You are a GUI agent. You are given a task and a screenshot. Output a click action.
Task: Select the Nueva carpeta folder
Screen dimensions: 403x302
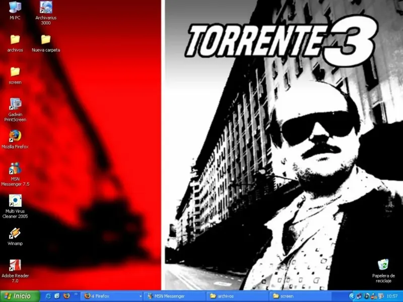pos(46,43)
